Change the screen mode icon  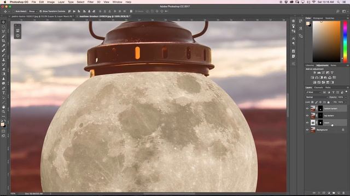click(x=3, y=136)
